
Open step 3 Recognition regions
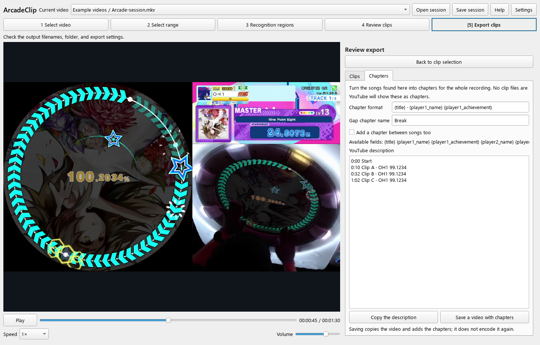point(270,25)
